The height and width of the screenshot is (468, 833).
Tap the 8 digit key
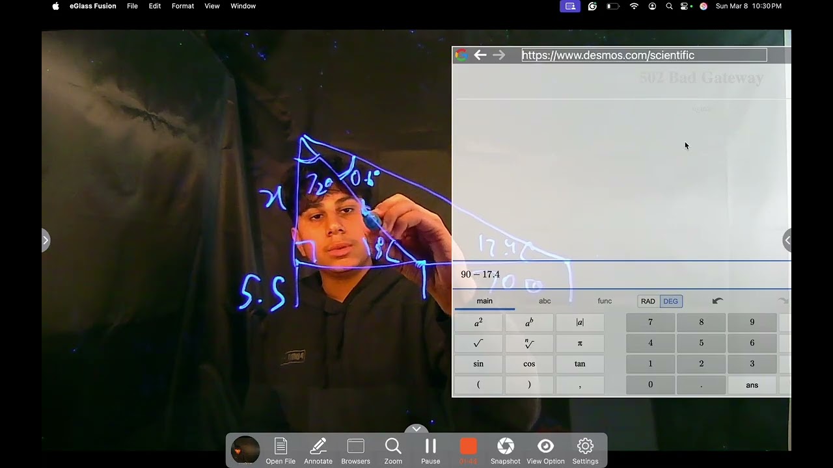point(701,322)
